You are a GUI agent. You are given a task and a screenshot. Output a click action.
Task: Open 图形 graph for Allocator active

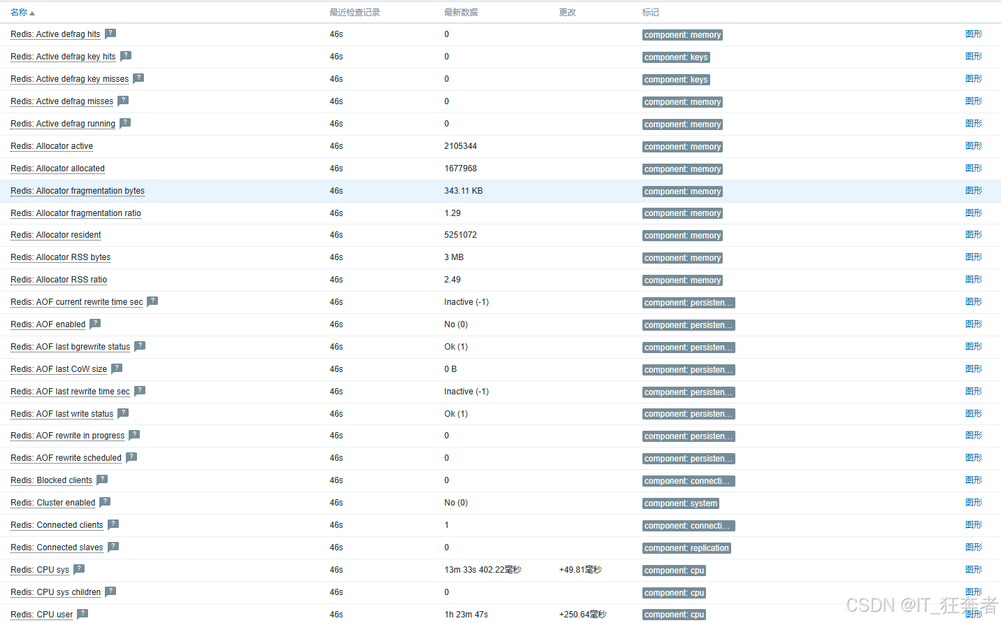click(974, 146)
